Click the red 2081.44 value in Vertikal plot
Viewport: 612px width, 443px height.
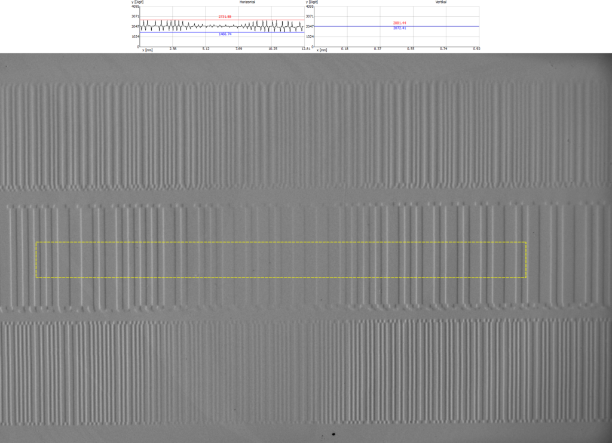coord(400,23)
